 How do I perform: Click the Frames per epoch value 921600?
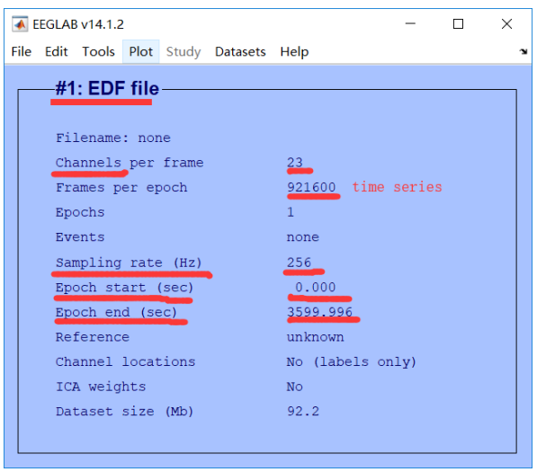[x=311, y=187]
